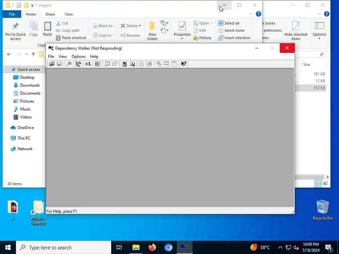Open Recent locations chevron in Explorer navigation
Viewport: 339px width, 254px height.
[26, 54]
